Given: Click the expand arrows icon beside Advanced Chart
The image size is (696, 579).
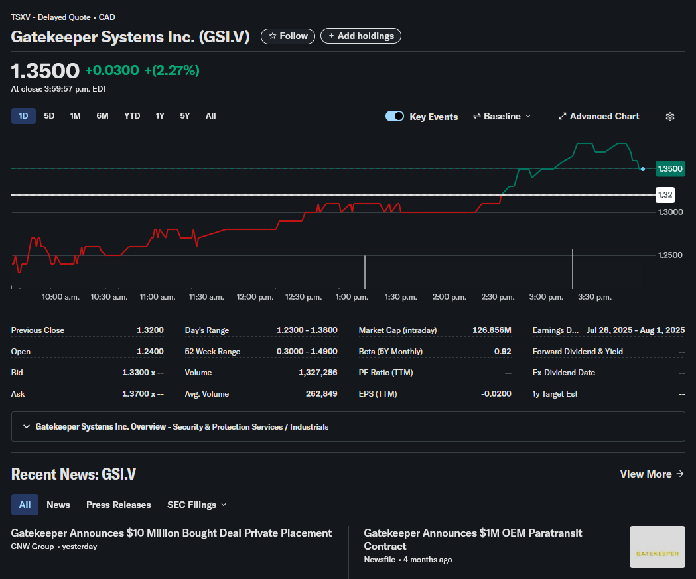Looking at the screenshot, I should [x=562, y=116].
